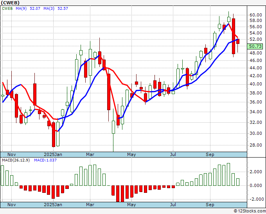Screen dimensions: 266x214
Task: Click the May label on MACD panel axis
Action: [x=131, y=205]
